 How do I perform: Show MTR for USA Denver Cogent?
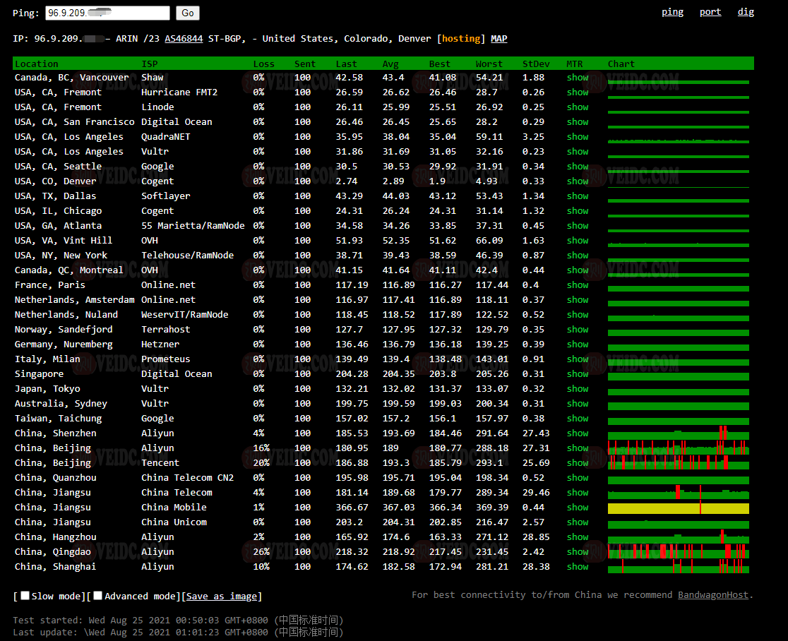[577, 181]
